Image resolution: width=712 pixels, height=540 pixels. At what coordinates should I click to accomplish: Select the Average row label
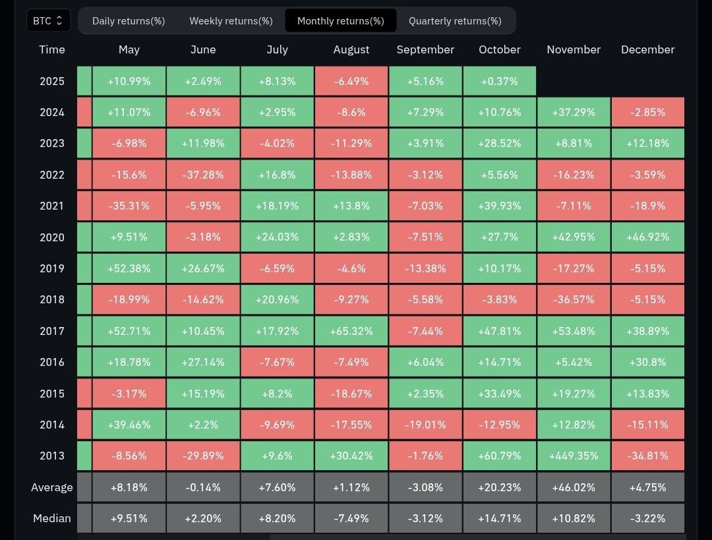click(52, 487)
